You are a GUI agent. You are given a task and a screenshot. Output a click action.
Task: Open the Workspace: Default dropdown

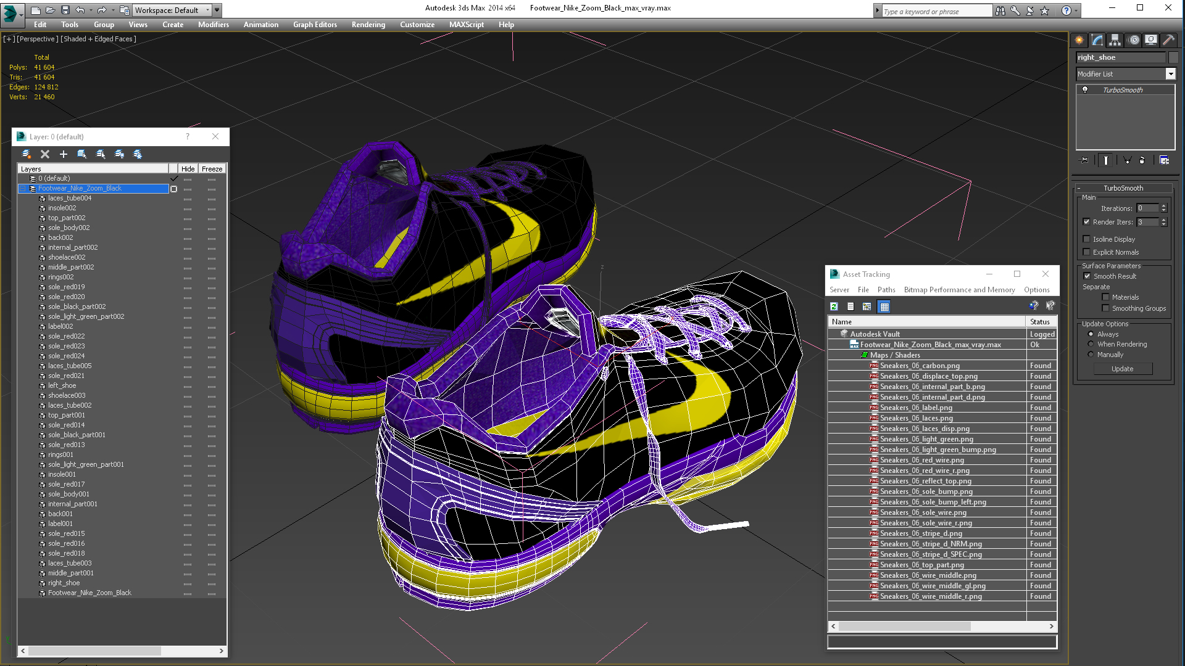172,10
